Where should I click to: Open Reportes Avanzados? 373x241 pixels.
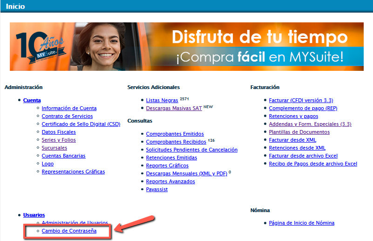pyautogui.click(x=170, y=181)
